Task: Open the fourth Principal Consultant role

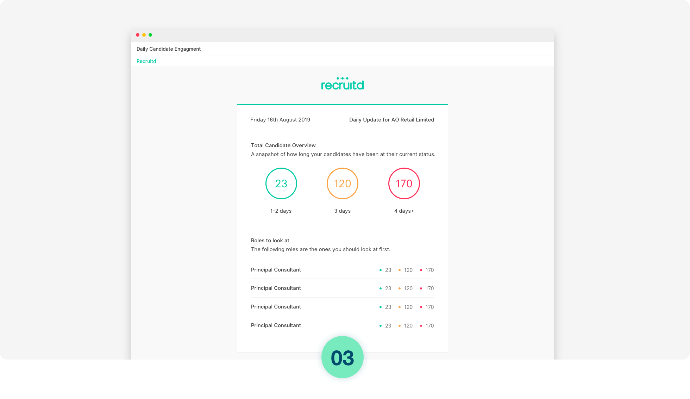Action: [276, 325]
